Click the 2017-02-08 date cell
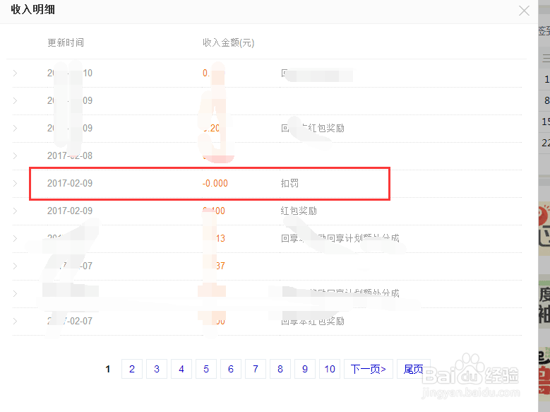The height and width of the screenshot is (412, 550). [x=70, y=155]
